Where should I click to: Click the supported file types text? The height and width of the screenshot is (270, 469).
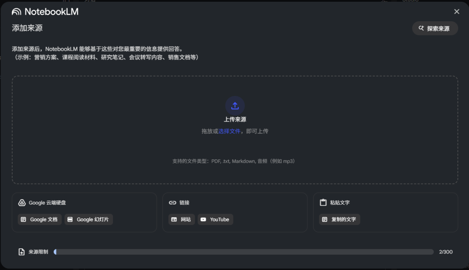234,161
